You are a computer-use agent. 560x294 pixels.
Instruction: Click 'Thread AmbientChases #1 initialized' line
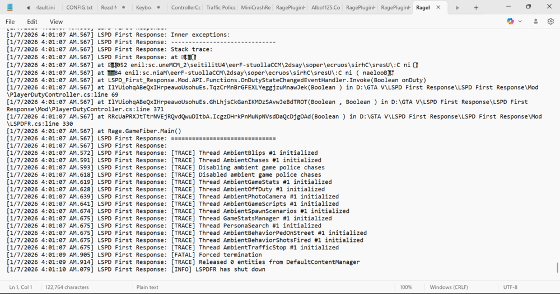(x=164, y=160)
